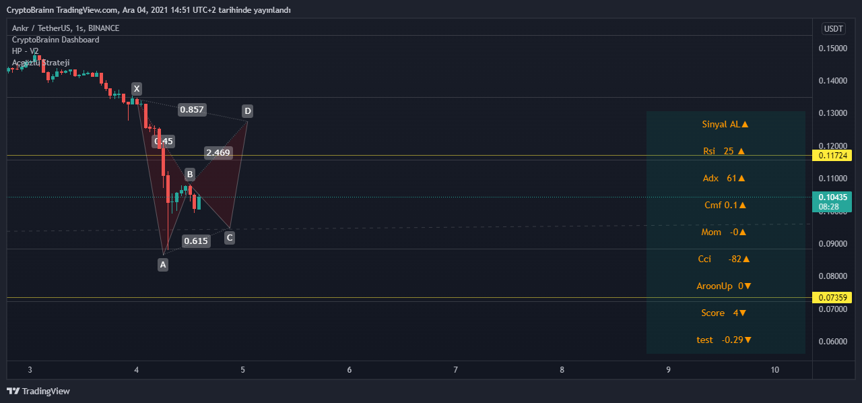Click the Mom -0 dashboard row

724,232
